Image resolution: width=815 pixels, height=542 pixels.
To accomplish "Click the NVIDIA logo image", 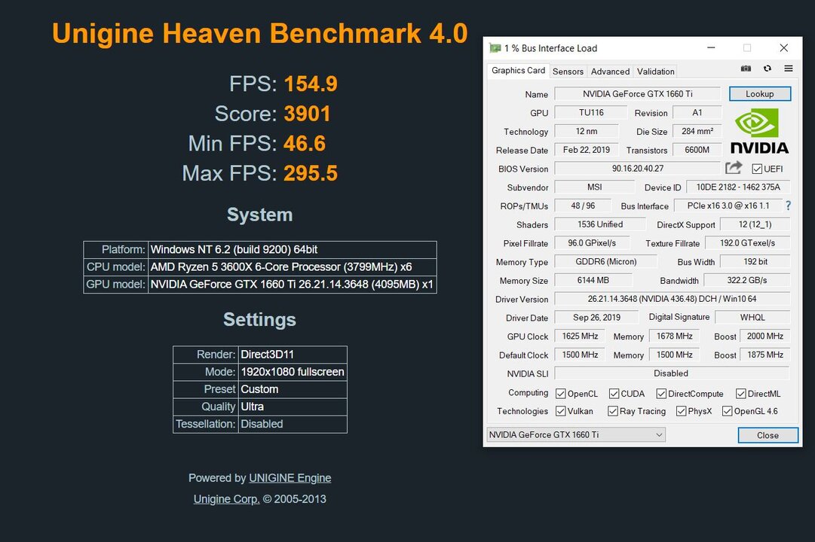I will (759, 131).
